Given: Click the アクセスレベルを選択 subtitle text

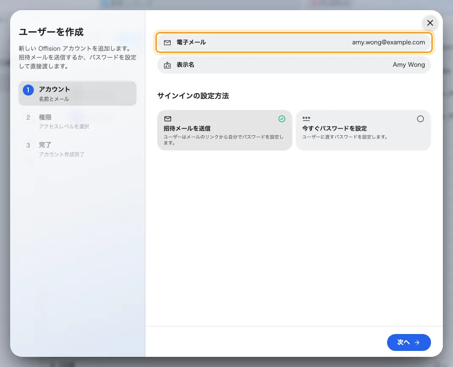Looking at the screenshot, I should click(x=64, y=126).
